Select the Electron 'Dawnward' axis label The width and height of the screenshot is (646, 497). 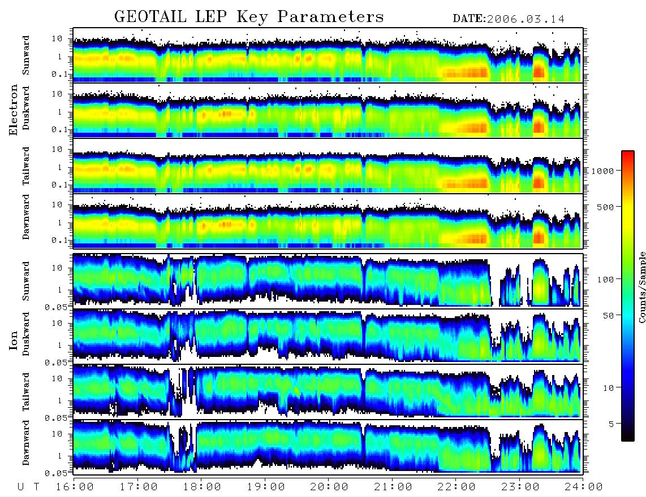(26, 217)
